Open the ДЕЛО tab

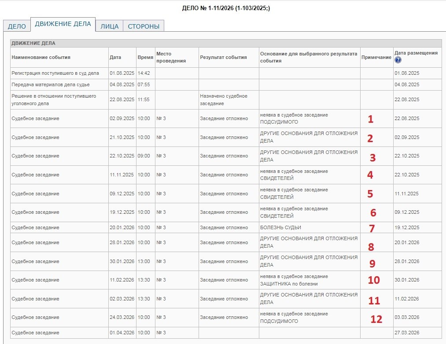[17, 26]
